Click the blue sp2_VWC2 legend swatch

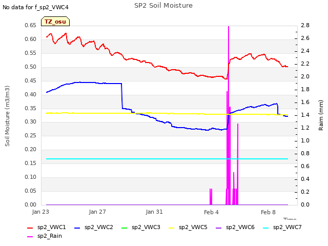(77, 228)
